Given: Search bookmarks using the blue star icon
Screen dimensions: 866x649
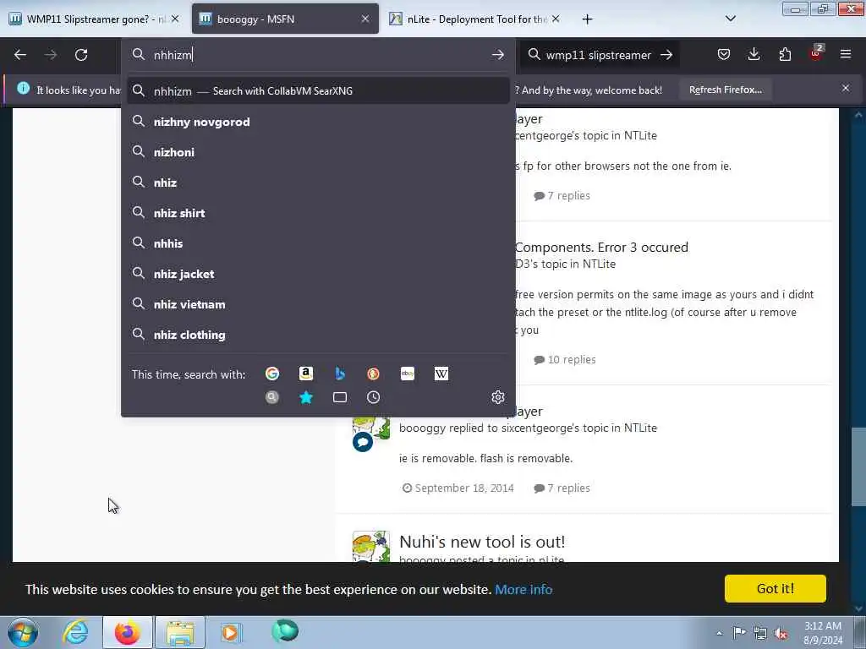Looking at the screenshot, I should point(306,397).
